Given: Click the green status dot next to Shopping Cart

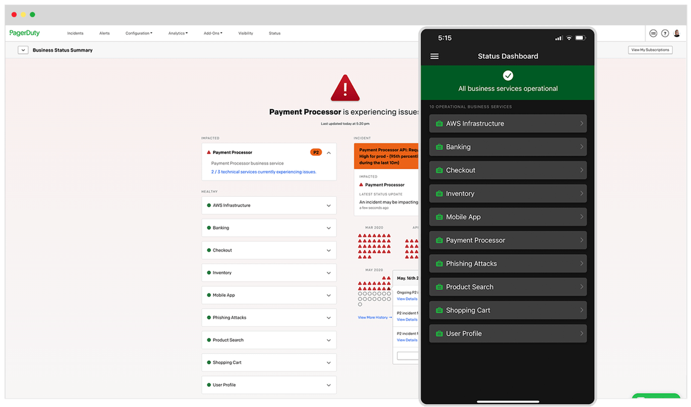Looking at the screenshot, I should point(209,362).
